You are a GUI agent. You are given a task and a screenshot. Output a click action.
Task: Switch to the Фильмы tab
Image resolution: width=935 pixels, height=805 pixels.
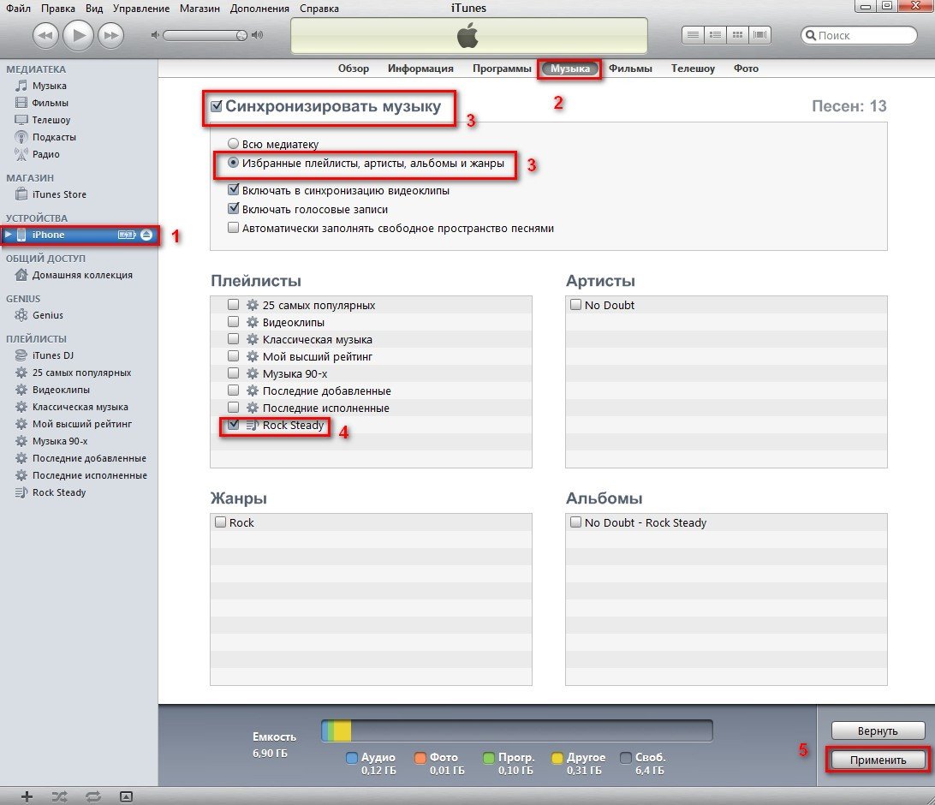coord(630,69)
